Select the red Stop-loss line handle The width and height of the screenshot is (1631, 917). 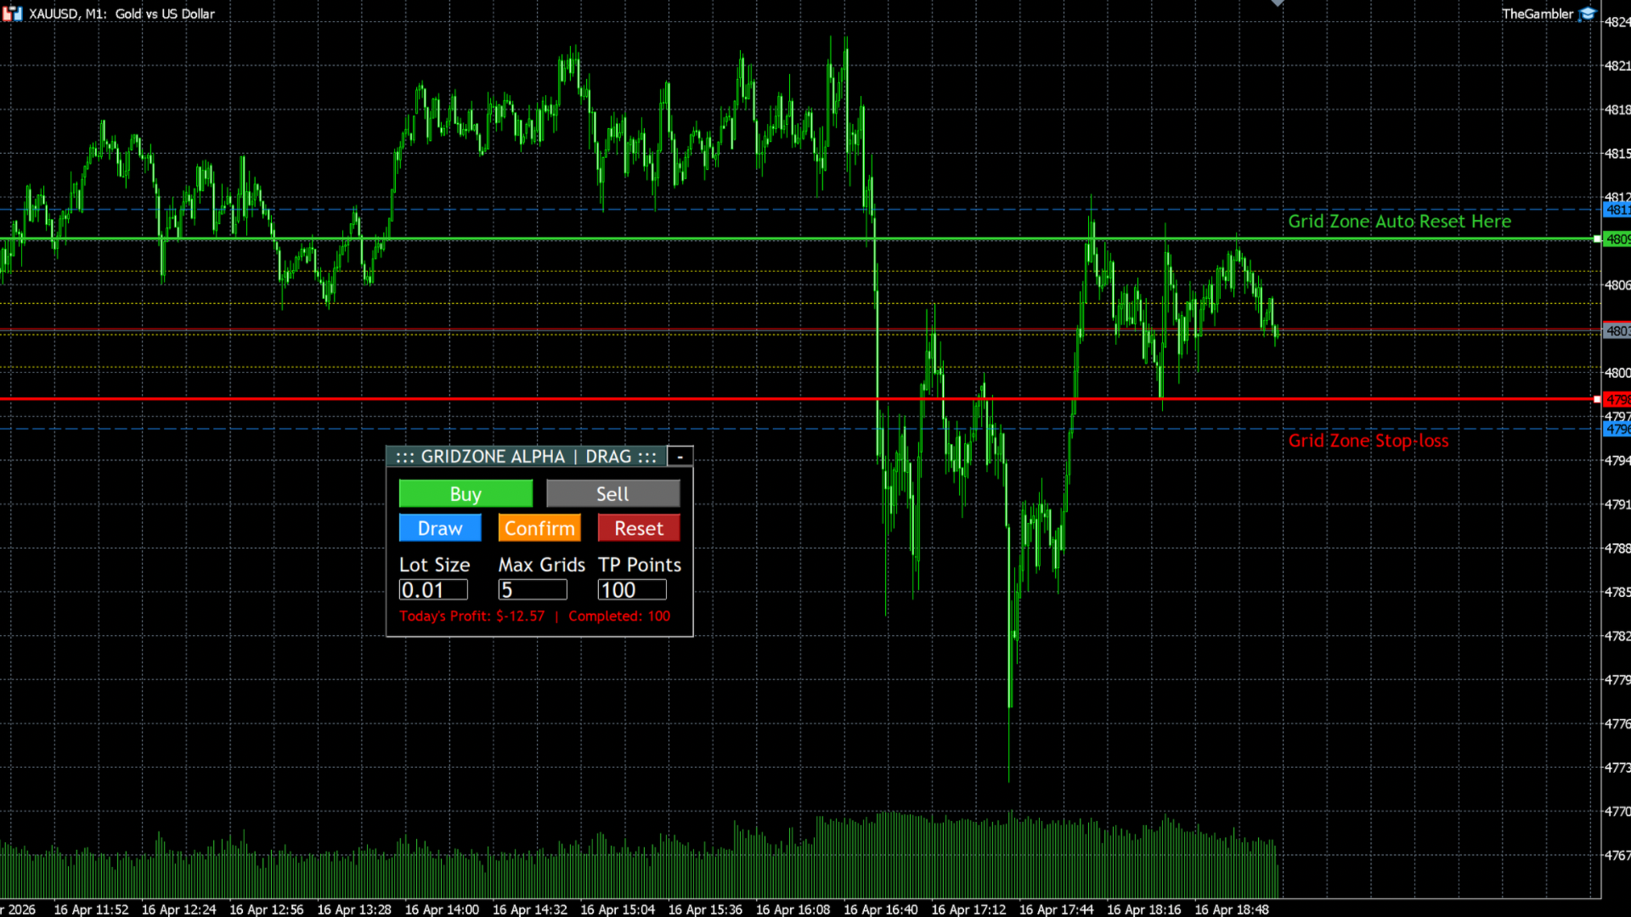coord(1597,399)
